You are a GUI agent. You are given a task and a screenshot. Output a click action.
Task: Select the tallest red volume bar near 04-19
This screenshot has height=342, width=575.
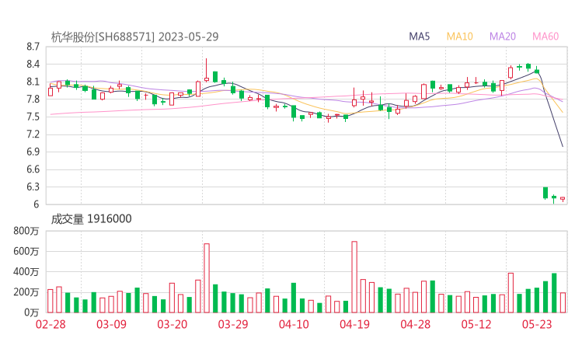pos(354,277)
